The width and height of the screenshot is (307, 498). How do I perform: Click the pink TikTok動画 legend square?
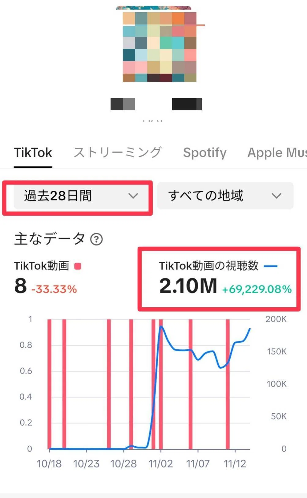[x=78, y=266]
